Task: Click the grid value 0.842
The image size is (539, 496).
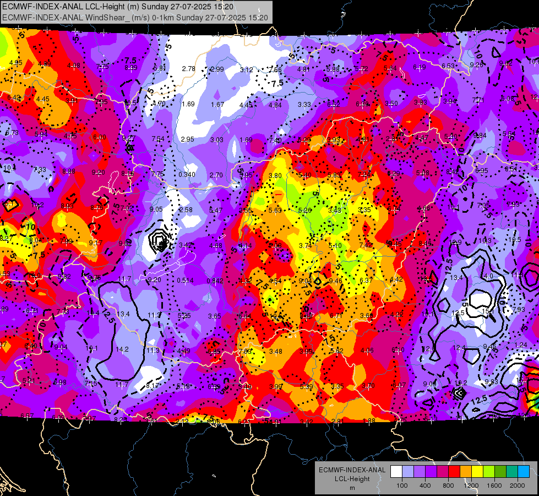Action: (x=215, y=281)
